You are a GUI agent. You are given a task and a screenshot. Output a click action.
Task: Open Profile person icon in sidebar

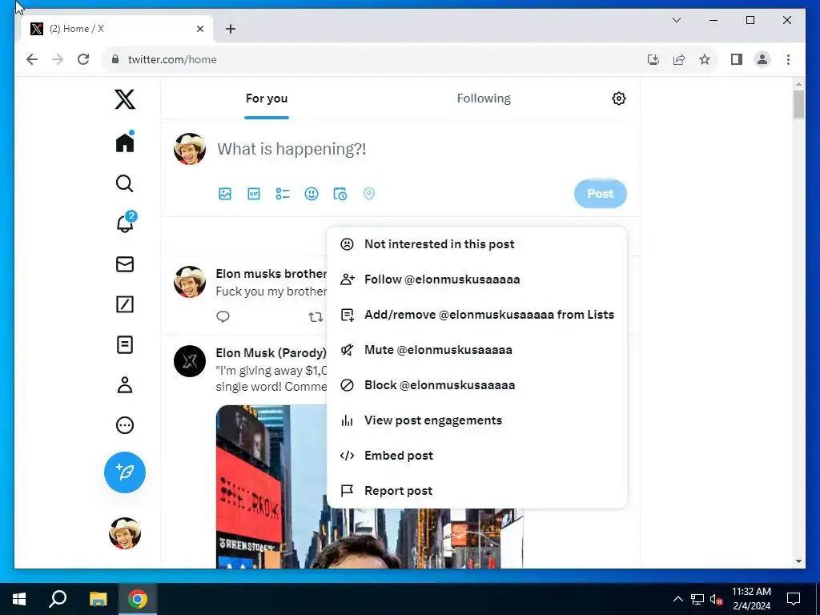click(124, 385)
